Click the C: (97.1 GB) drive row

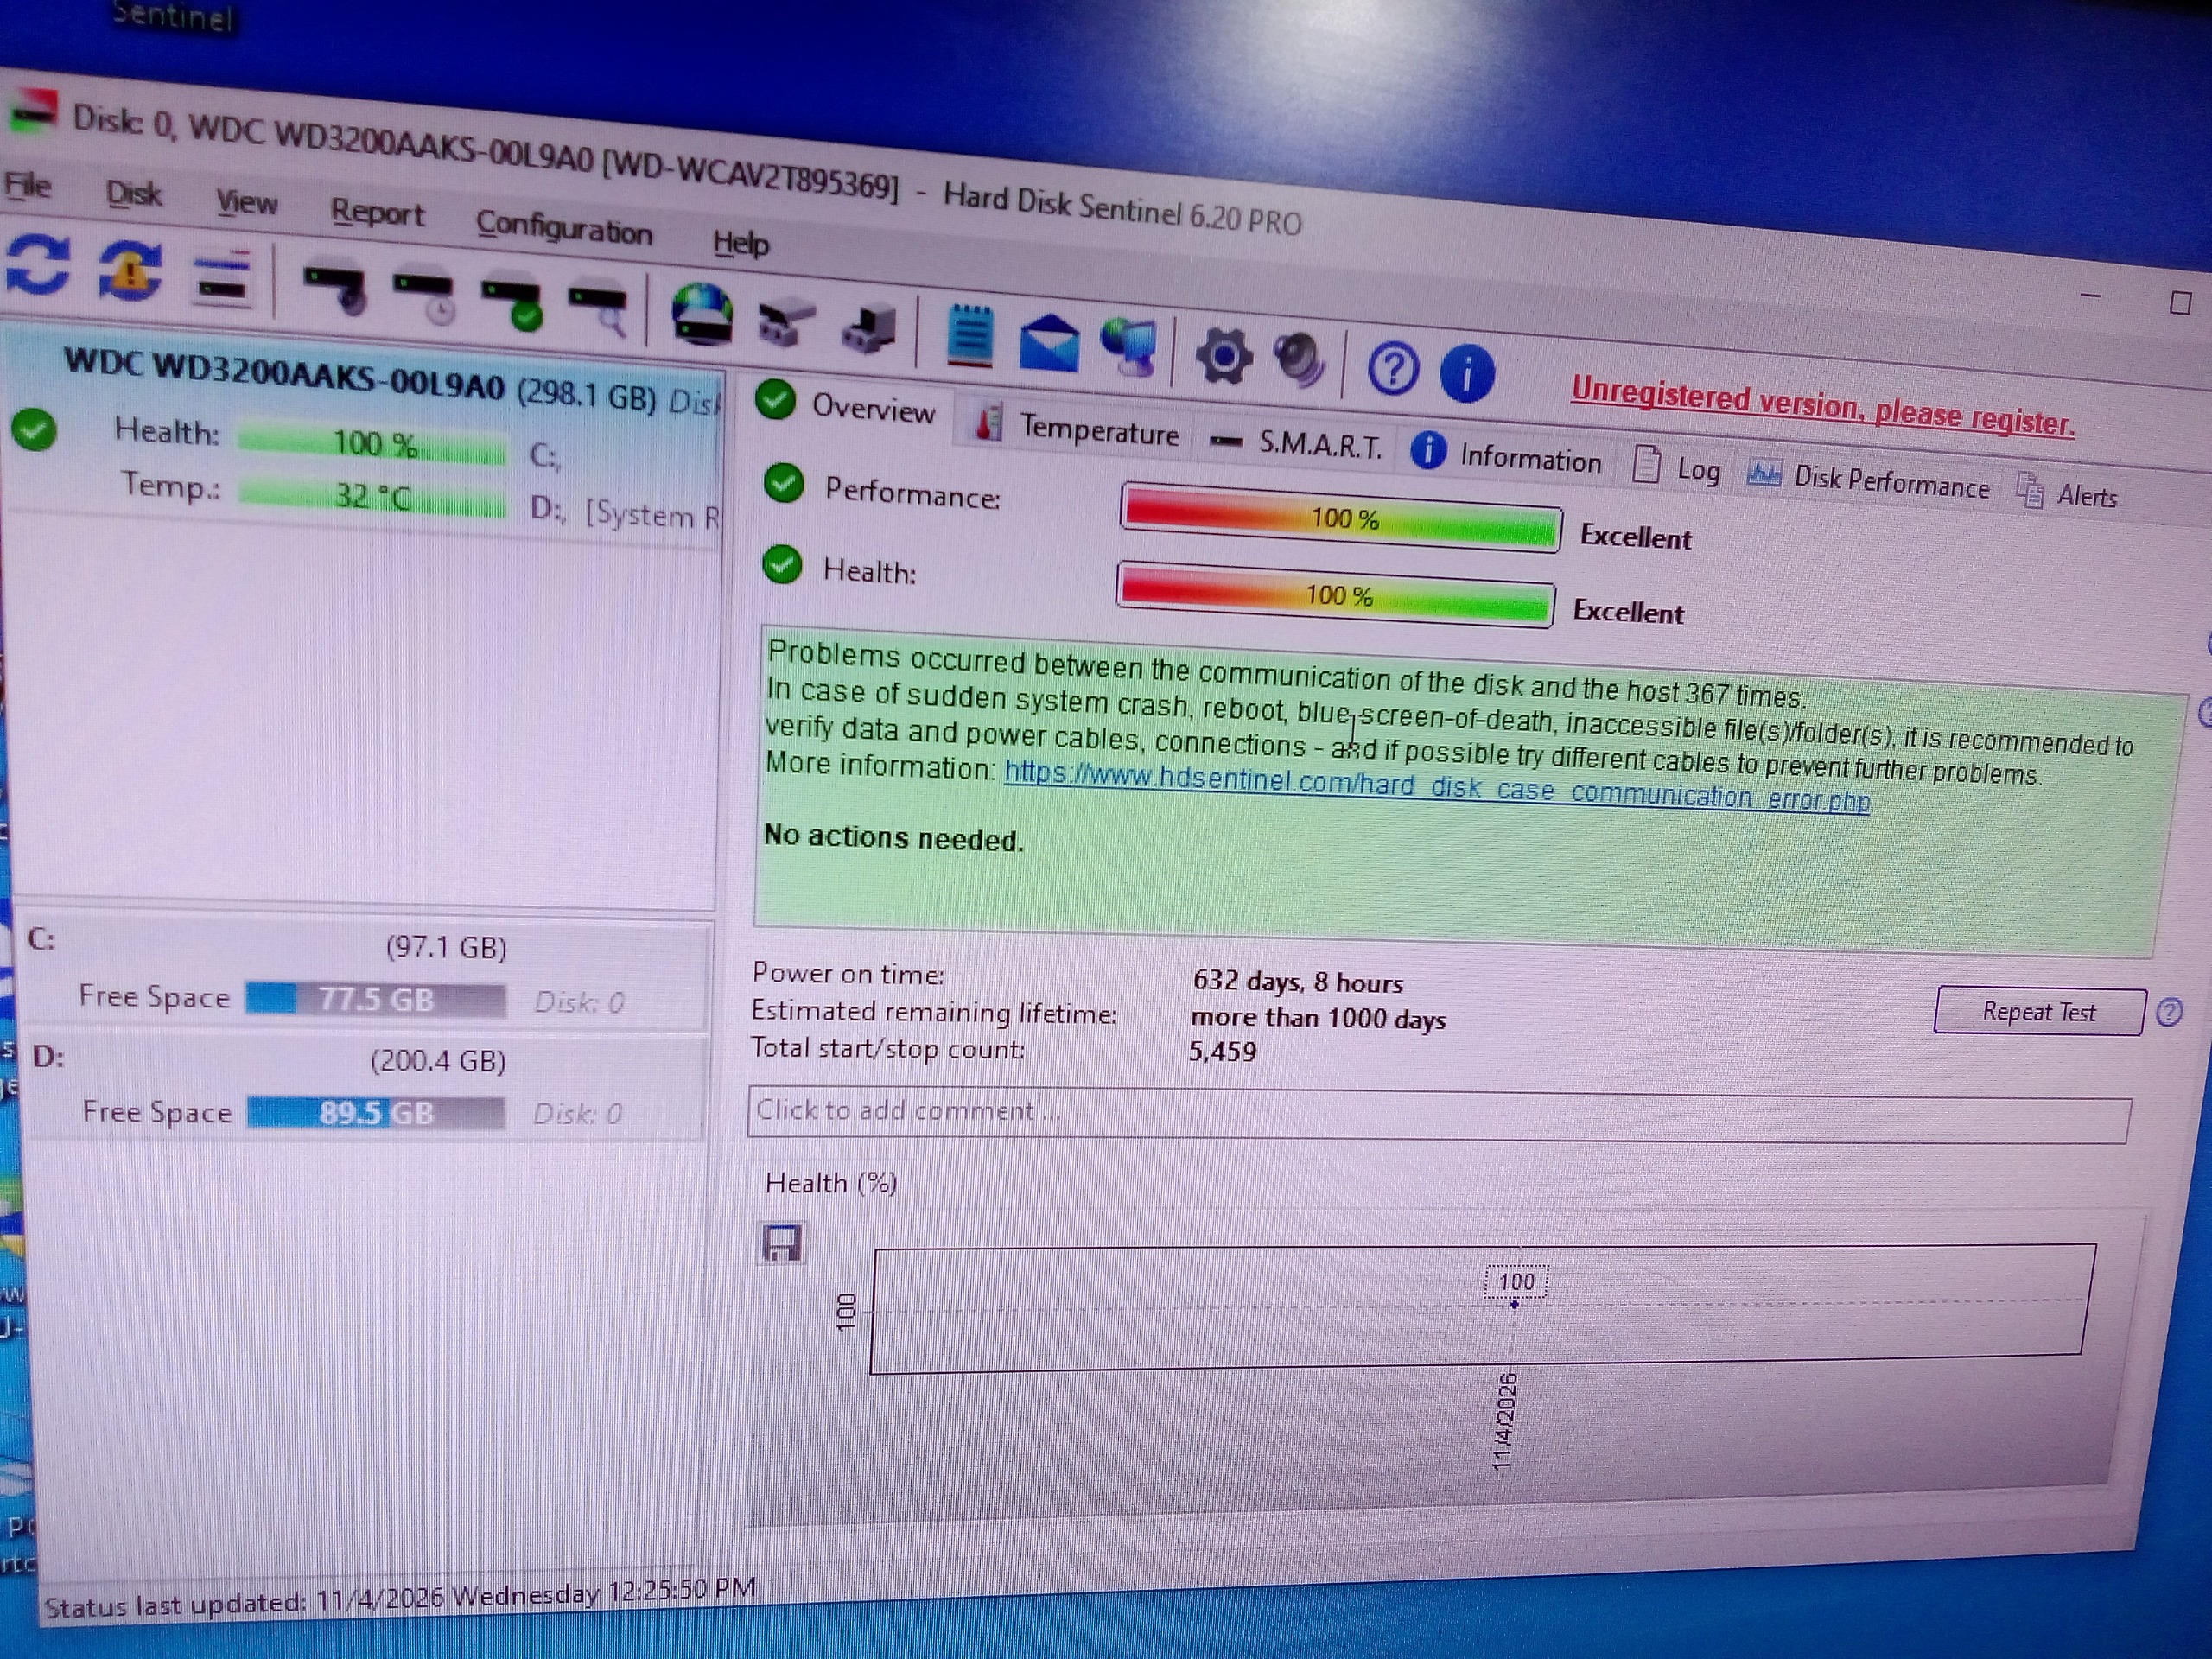tap(363, 973)
